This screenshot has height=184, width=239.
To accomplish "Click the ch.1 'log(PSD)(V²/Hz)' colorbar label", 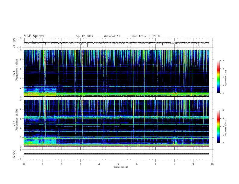I will (226, 78).
